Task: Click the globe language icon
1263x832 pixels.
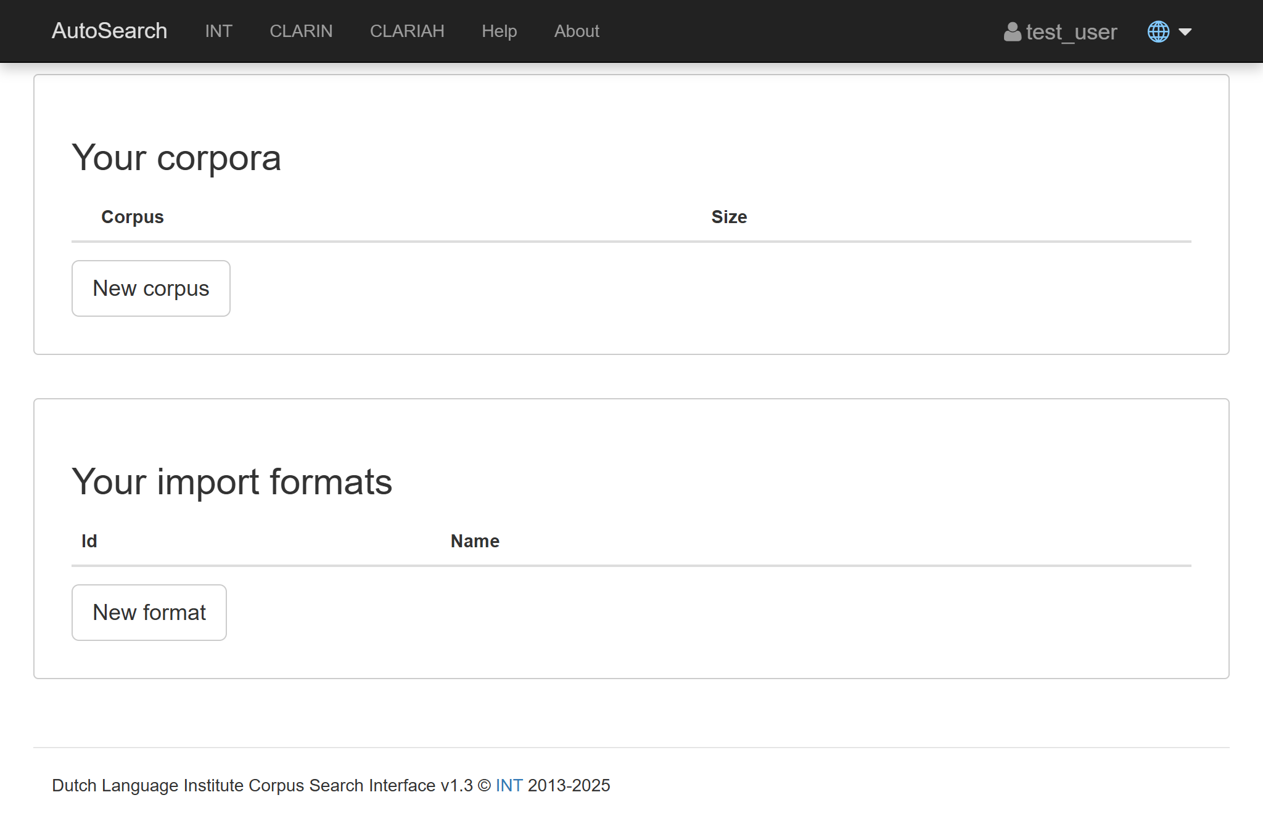Action: (1158, 31)
